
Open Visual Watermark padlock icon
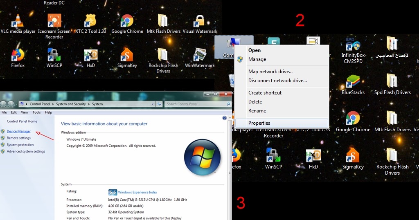coord(200,21)
